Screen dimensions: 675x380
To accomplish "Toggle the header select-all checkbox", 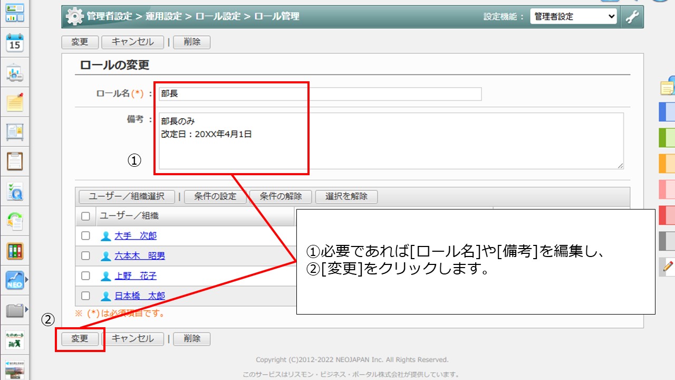I will [85, 216].
